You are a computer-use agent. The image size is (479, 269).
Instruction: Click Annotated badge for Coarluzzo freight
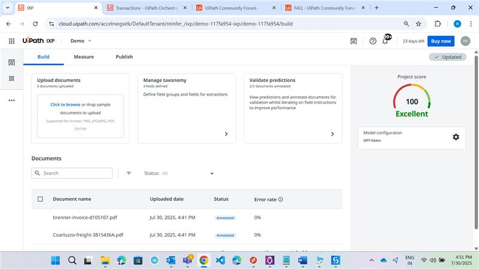click(x=225, y=235)
